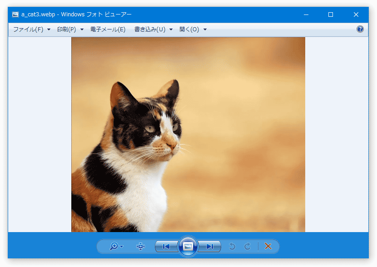Expand the ファイル(F) dropdown arrow

[49, 29]
